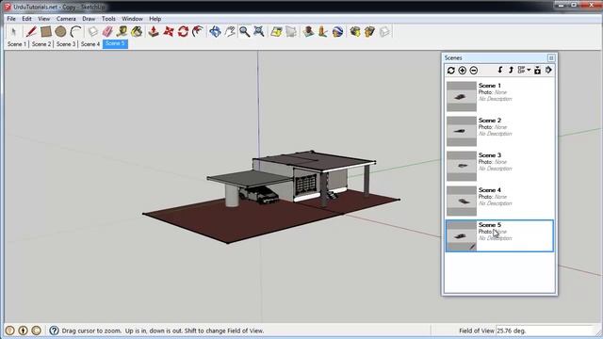Open the Instructor help question-mark icon
The height and width of the screenshot is (339, 603).
tap(54, 331)
